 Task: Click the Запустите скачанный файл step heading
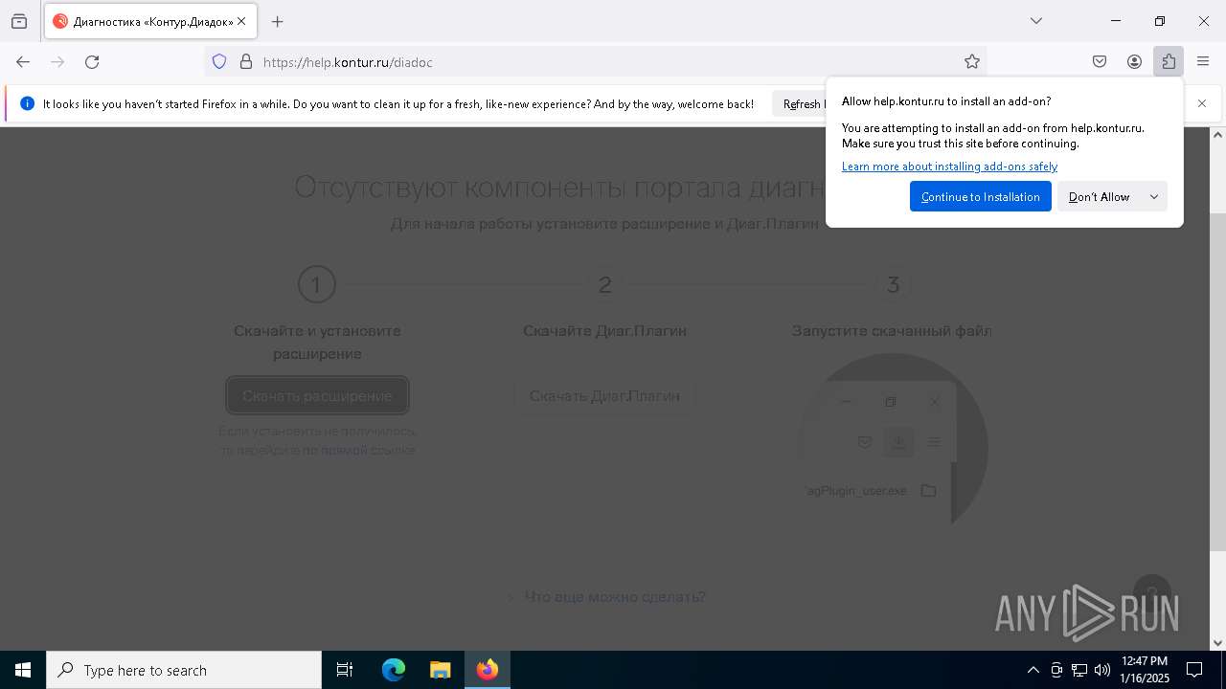coord(892,331)
